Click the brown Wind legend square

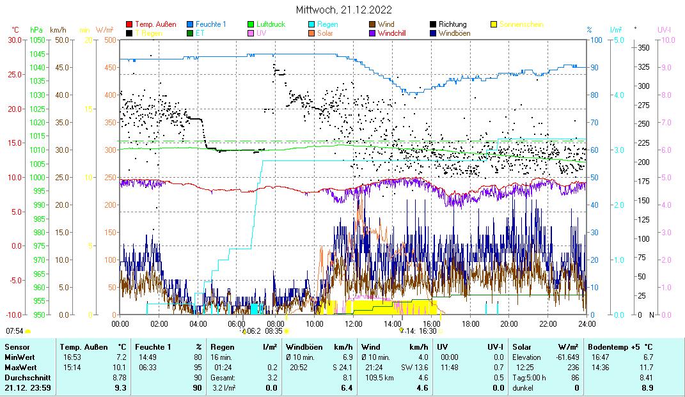click(373, 25)
